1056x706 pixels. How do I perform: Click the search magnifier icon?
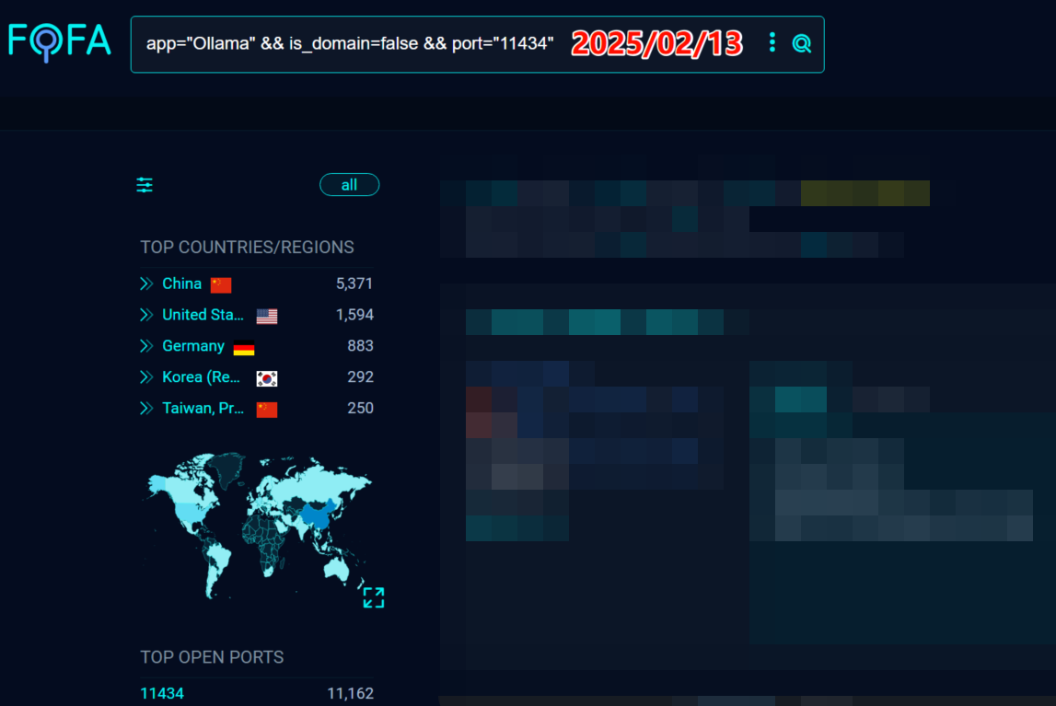(x=802, y=43)
